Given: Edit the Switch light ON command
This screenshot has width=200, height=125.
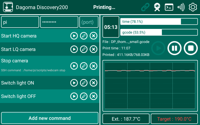Looking at the screenshot, I should click(x=84, y=83).
